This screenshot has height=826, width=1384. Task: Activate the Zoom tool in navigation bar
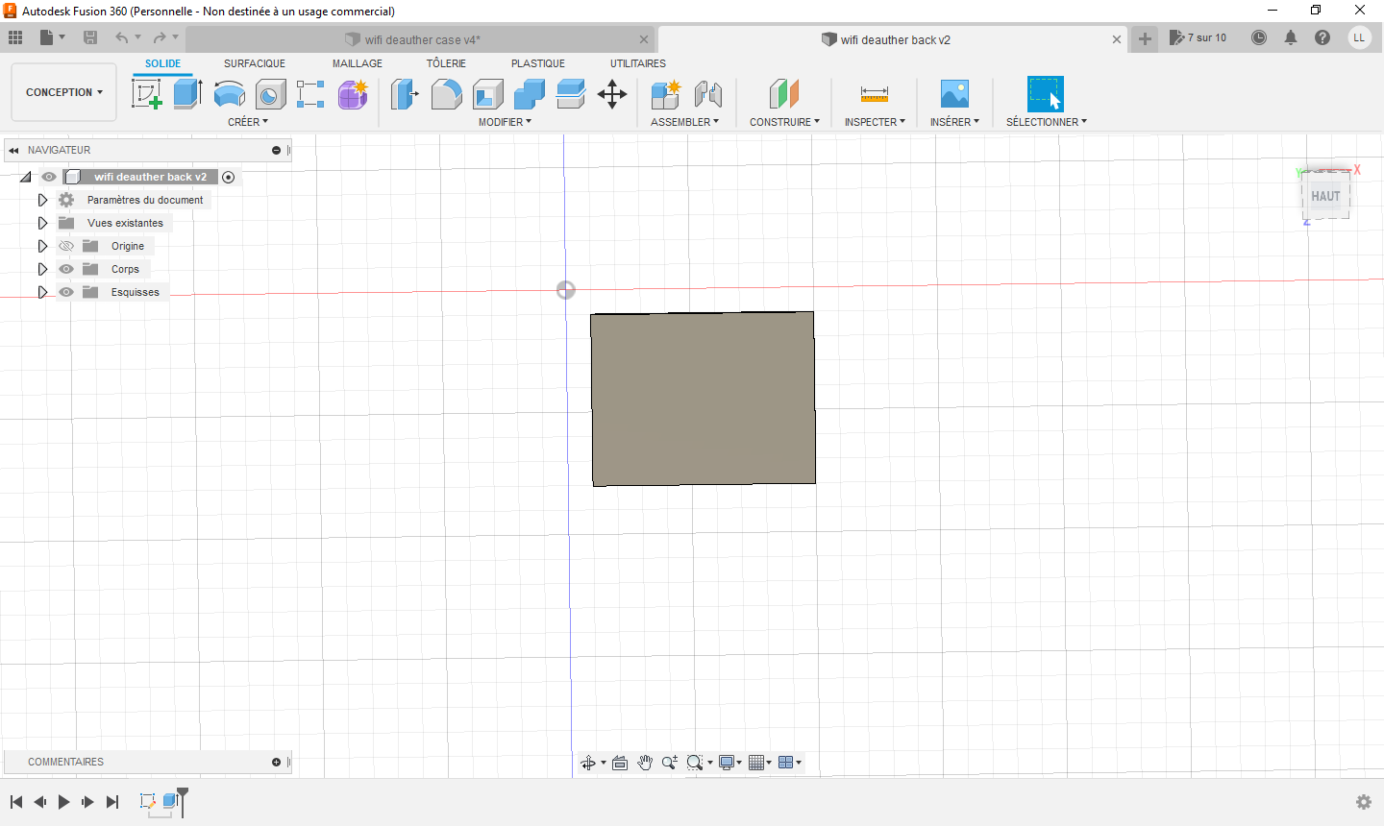coord(670,762)
